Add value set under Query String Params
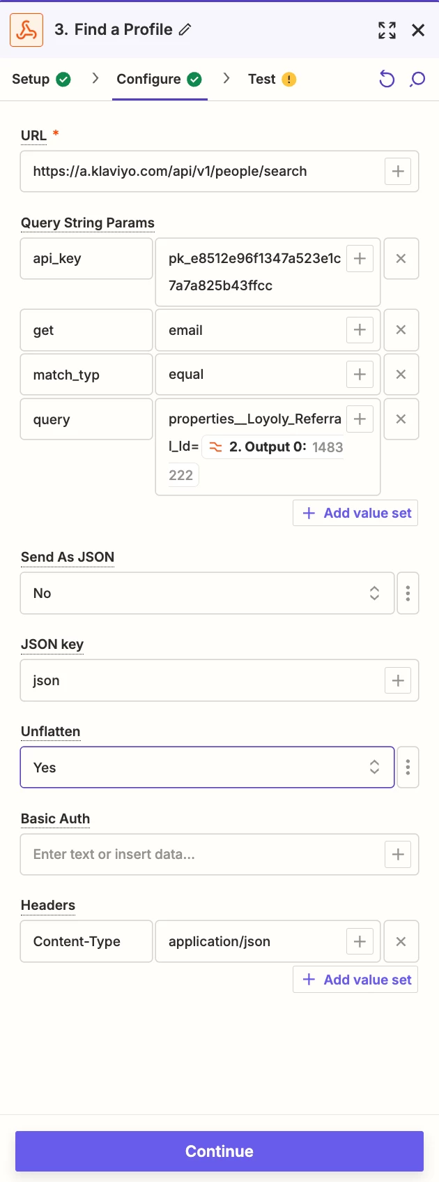This screenshot has height=1182, width=439. click(x=355, y=513)
